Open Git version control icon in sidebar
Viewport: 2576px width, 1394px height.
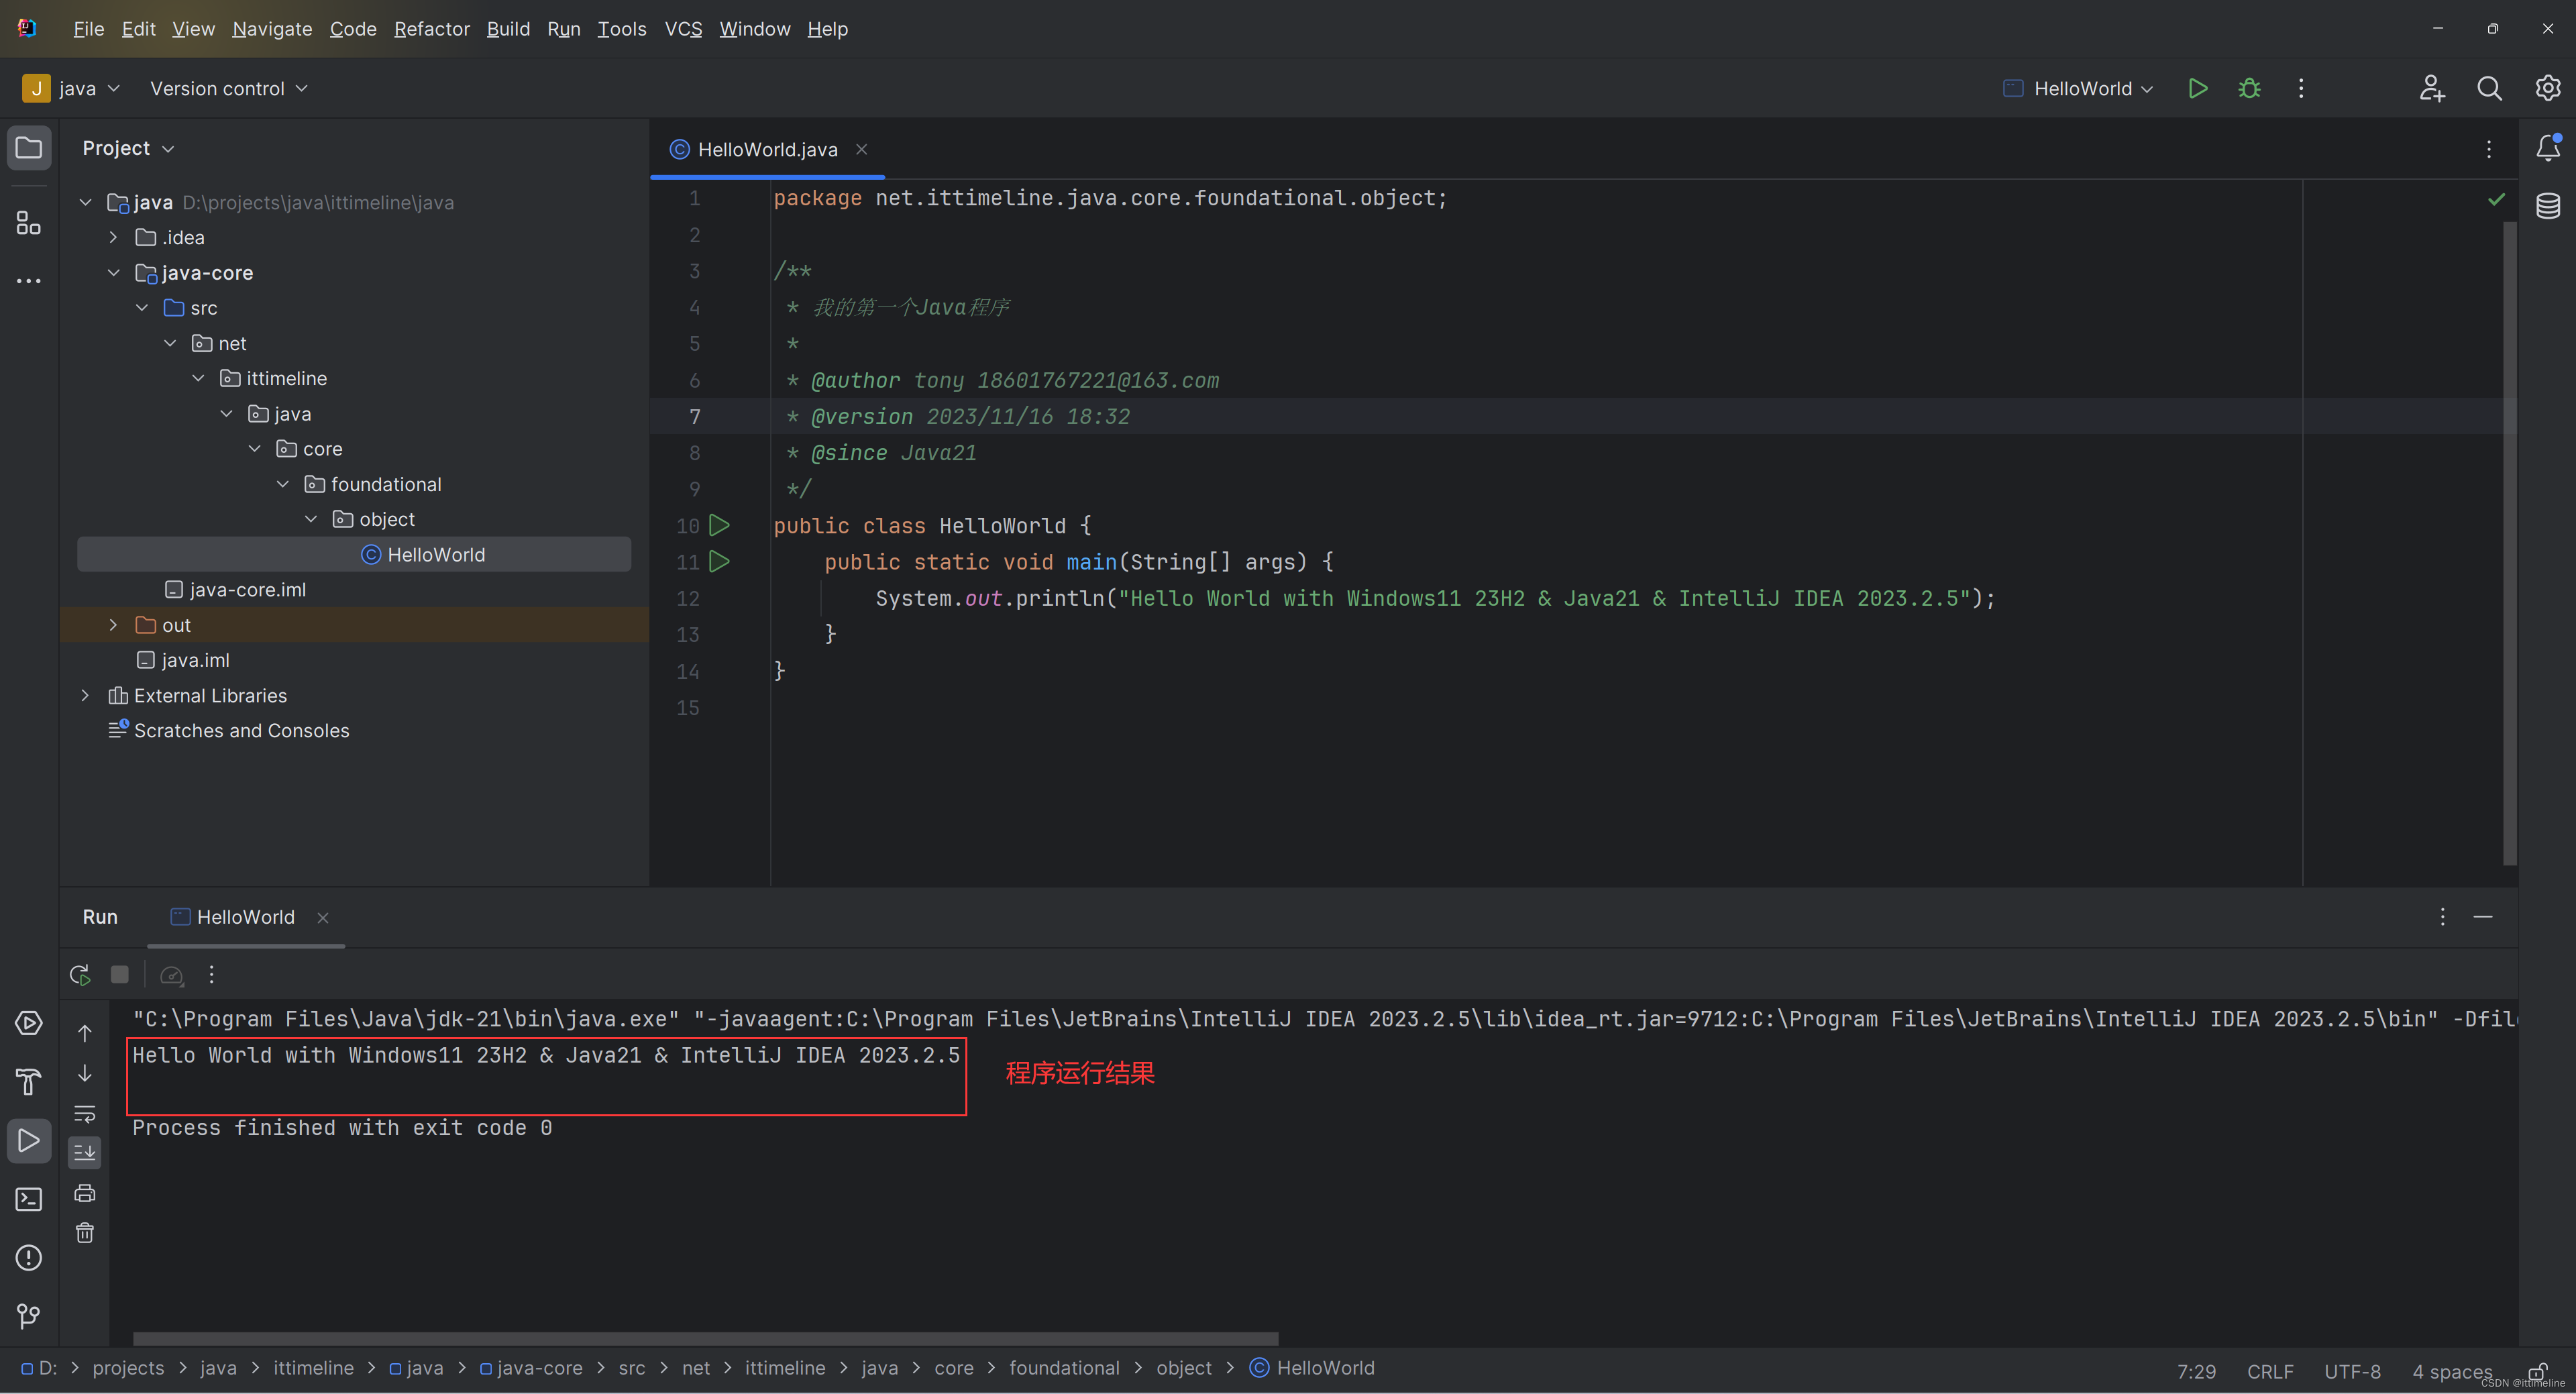(29, 1316)
